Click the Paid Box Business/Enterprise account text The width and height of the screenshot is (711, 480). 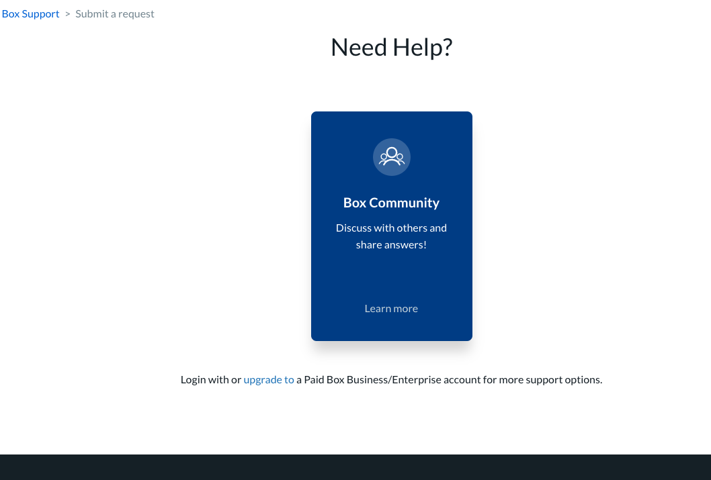(x=392, y=379)
